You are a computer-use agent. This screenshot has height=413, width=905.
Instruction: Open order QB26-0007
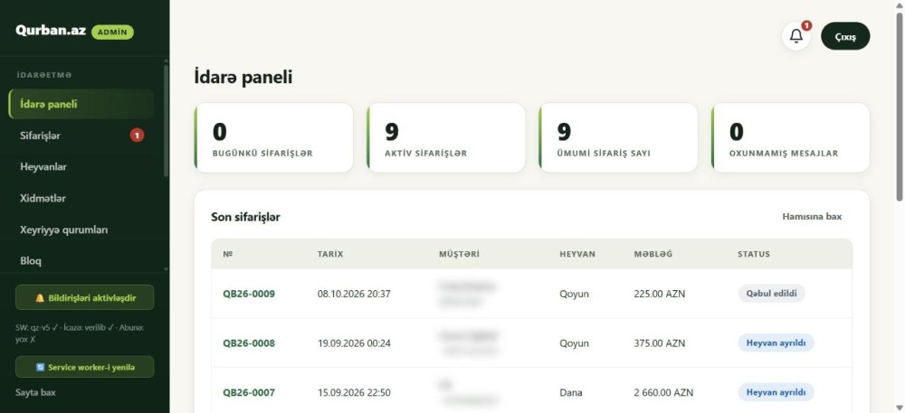click(249, 393)
